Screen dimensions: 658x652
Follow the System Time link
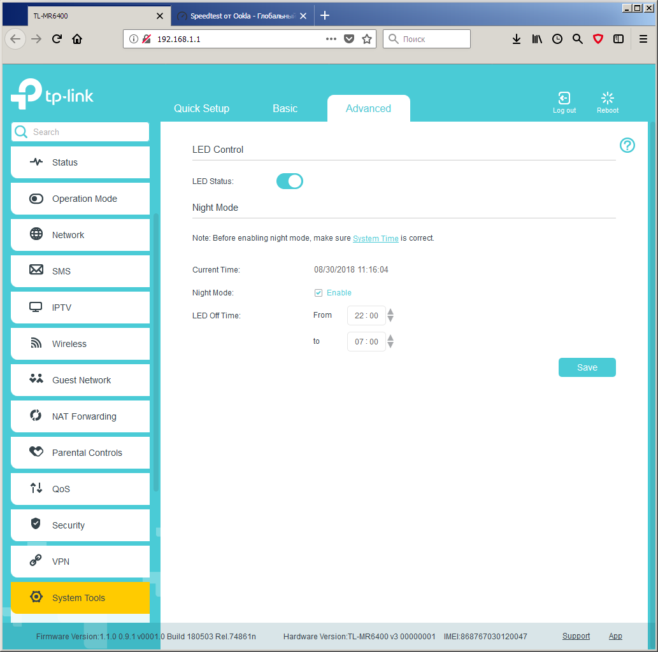click(375, 238)
